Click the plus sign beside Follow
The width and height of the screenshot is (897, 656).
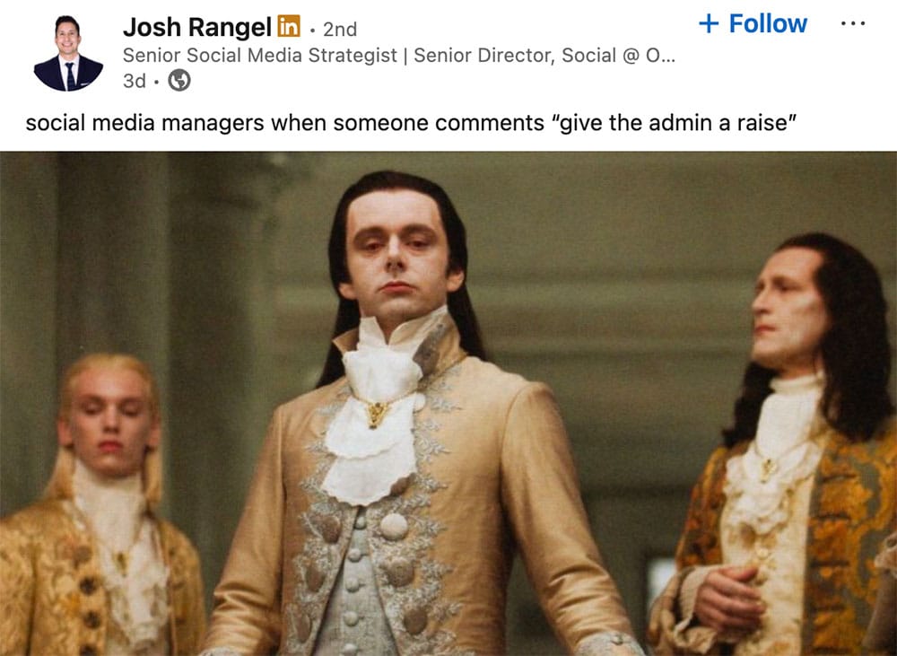coord(709,23)
